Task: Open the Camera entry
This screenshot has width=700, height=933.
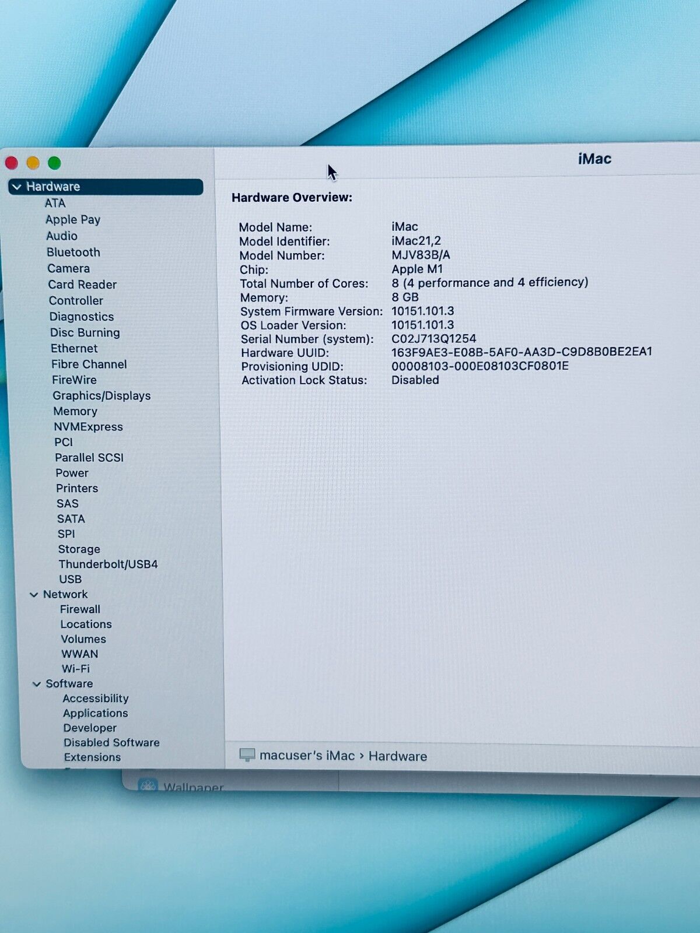Action: pyautogui.click(x=69, y=268)
